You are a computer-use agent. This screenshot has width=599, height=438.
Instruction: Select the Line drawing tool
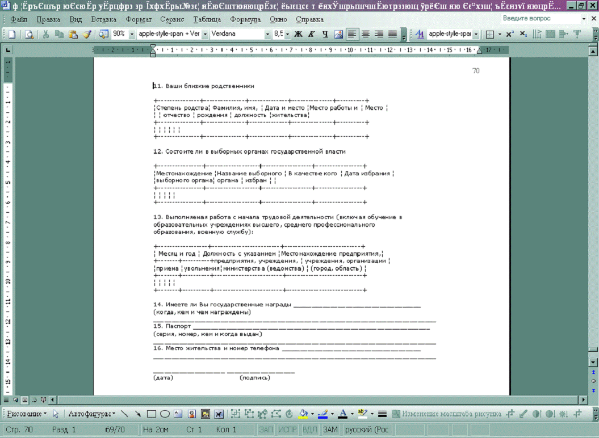pyautogui.click(x=124, y=414)
